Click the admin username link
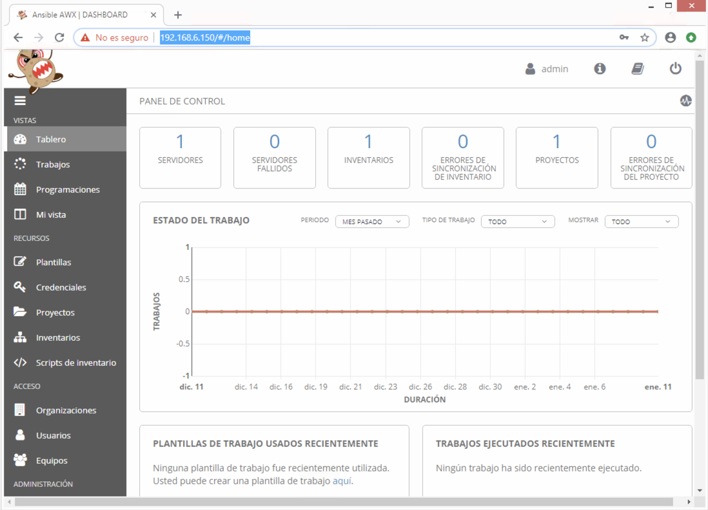708x510 pixels. [x=555, y=69]
